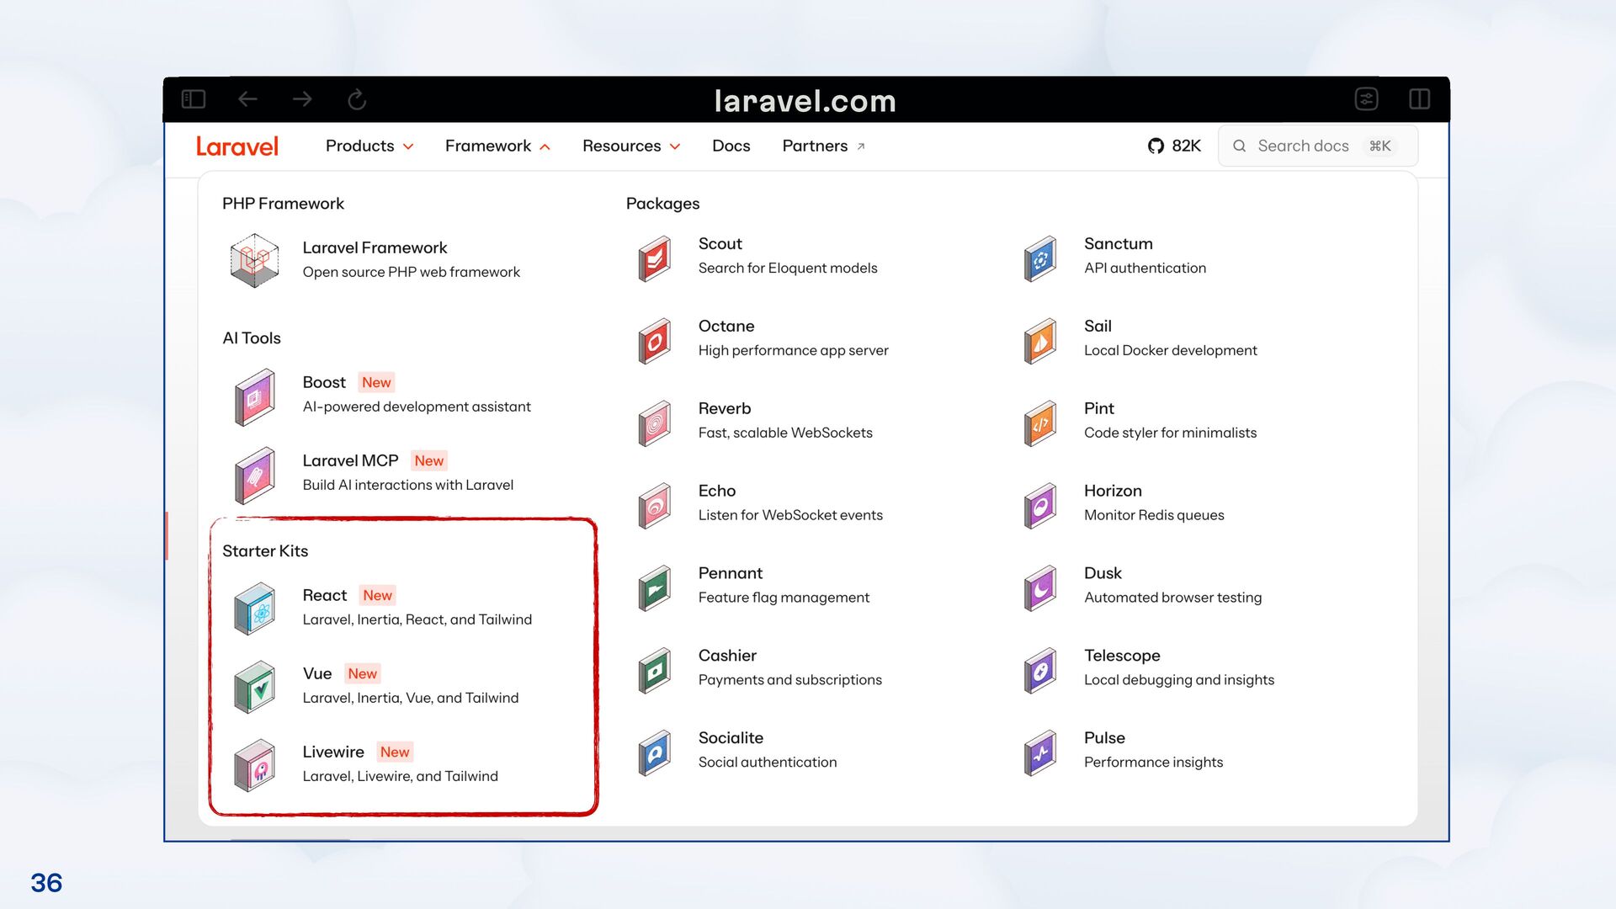Screen dimensions: 1616x909
Task: Open the Livewire starter kit link
Action: coord(333,752)
